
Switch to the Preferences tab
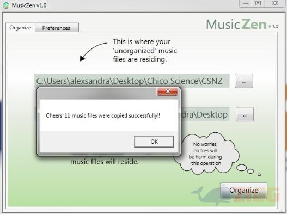[57, 28]
